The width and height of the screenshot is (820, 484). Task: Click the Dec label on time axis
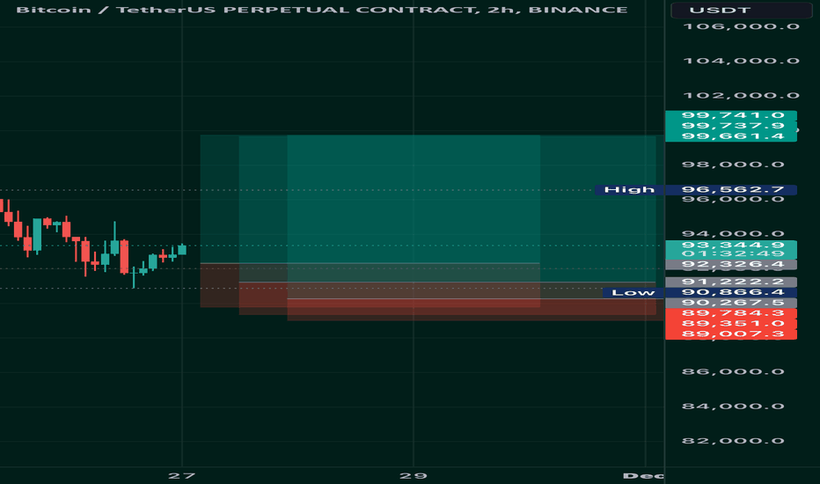(x=643, y=475)
